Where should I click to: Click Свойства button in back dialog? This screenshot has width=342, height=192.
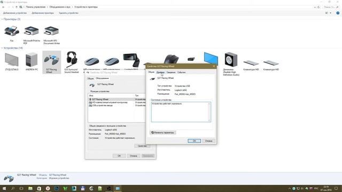142,146
